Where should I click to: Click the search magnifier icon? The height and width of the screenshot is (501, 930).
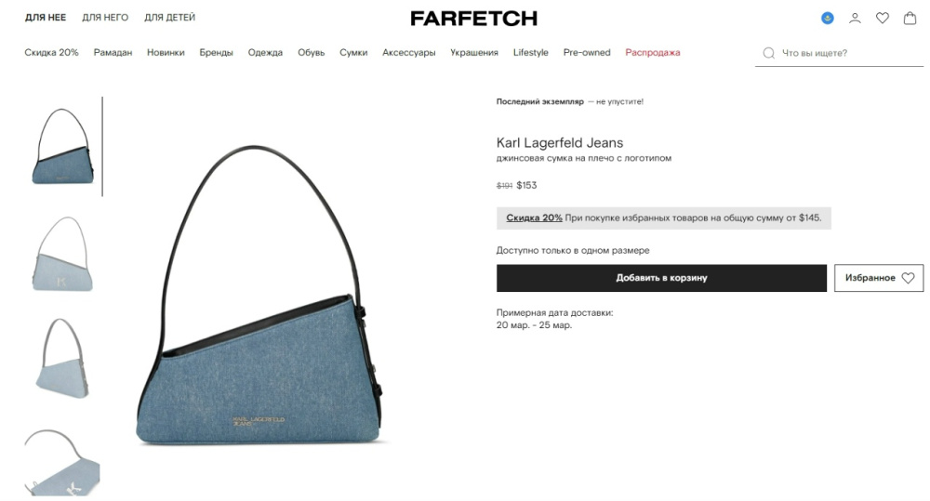(769, 53)
